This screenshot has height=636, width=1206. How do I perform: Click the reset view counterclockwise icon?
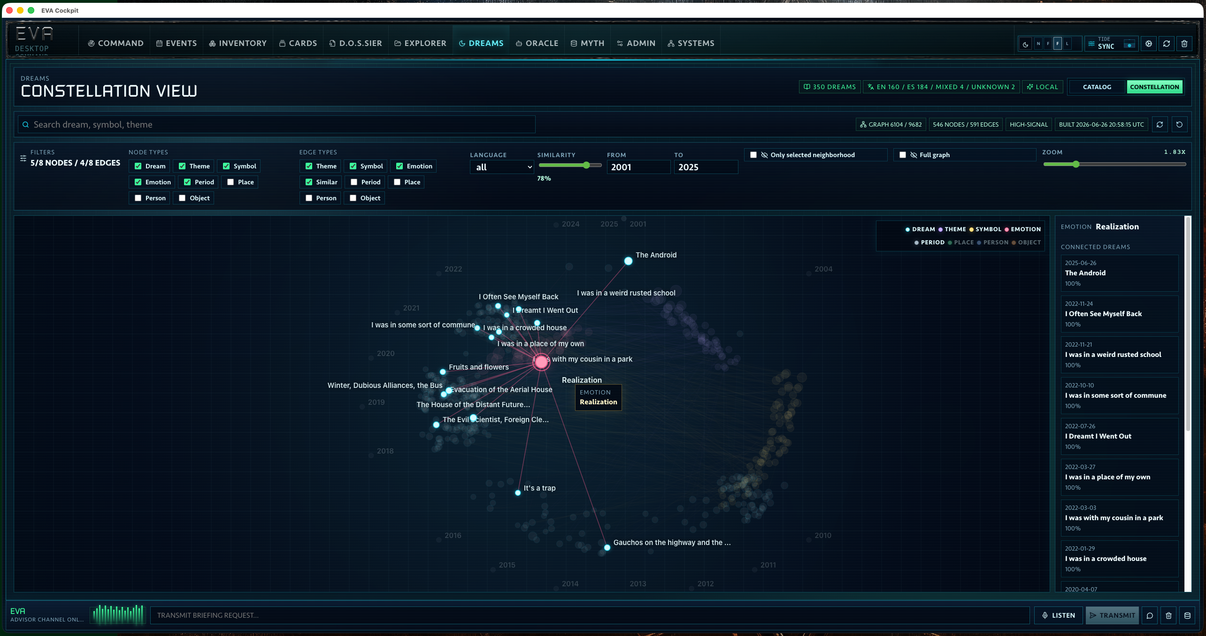tap(1180, 124)
